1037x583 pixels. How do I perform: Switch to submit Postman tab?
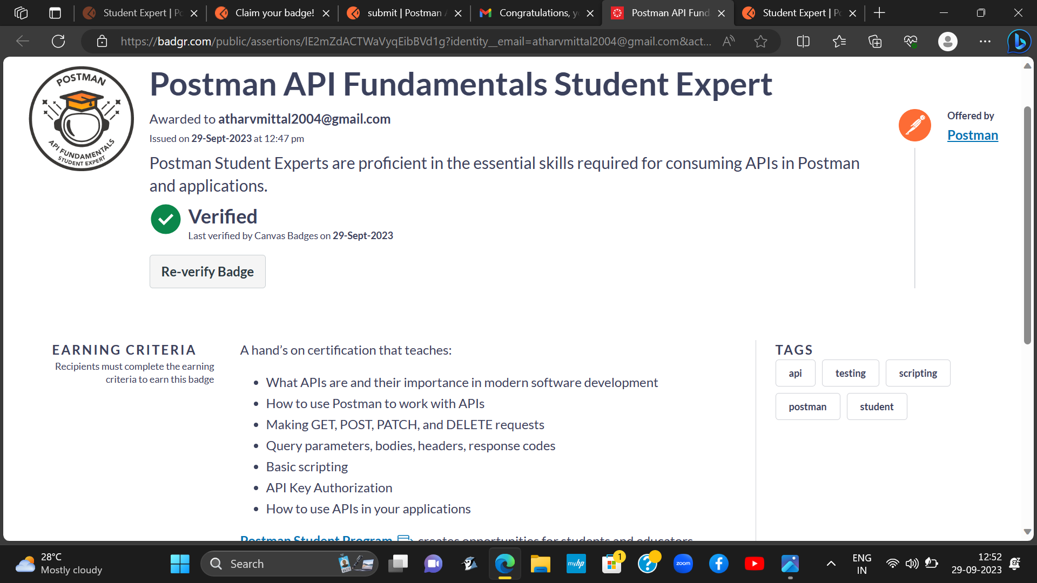tap(404, 13)
